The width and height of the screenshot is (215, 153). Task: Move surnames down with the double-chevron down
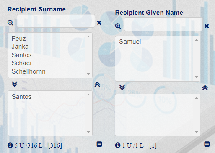15,84
